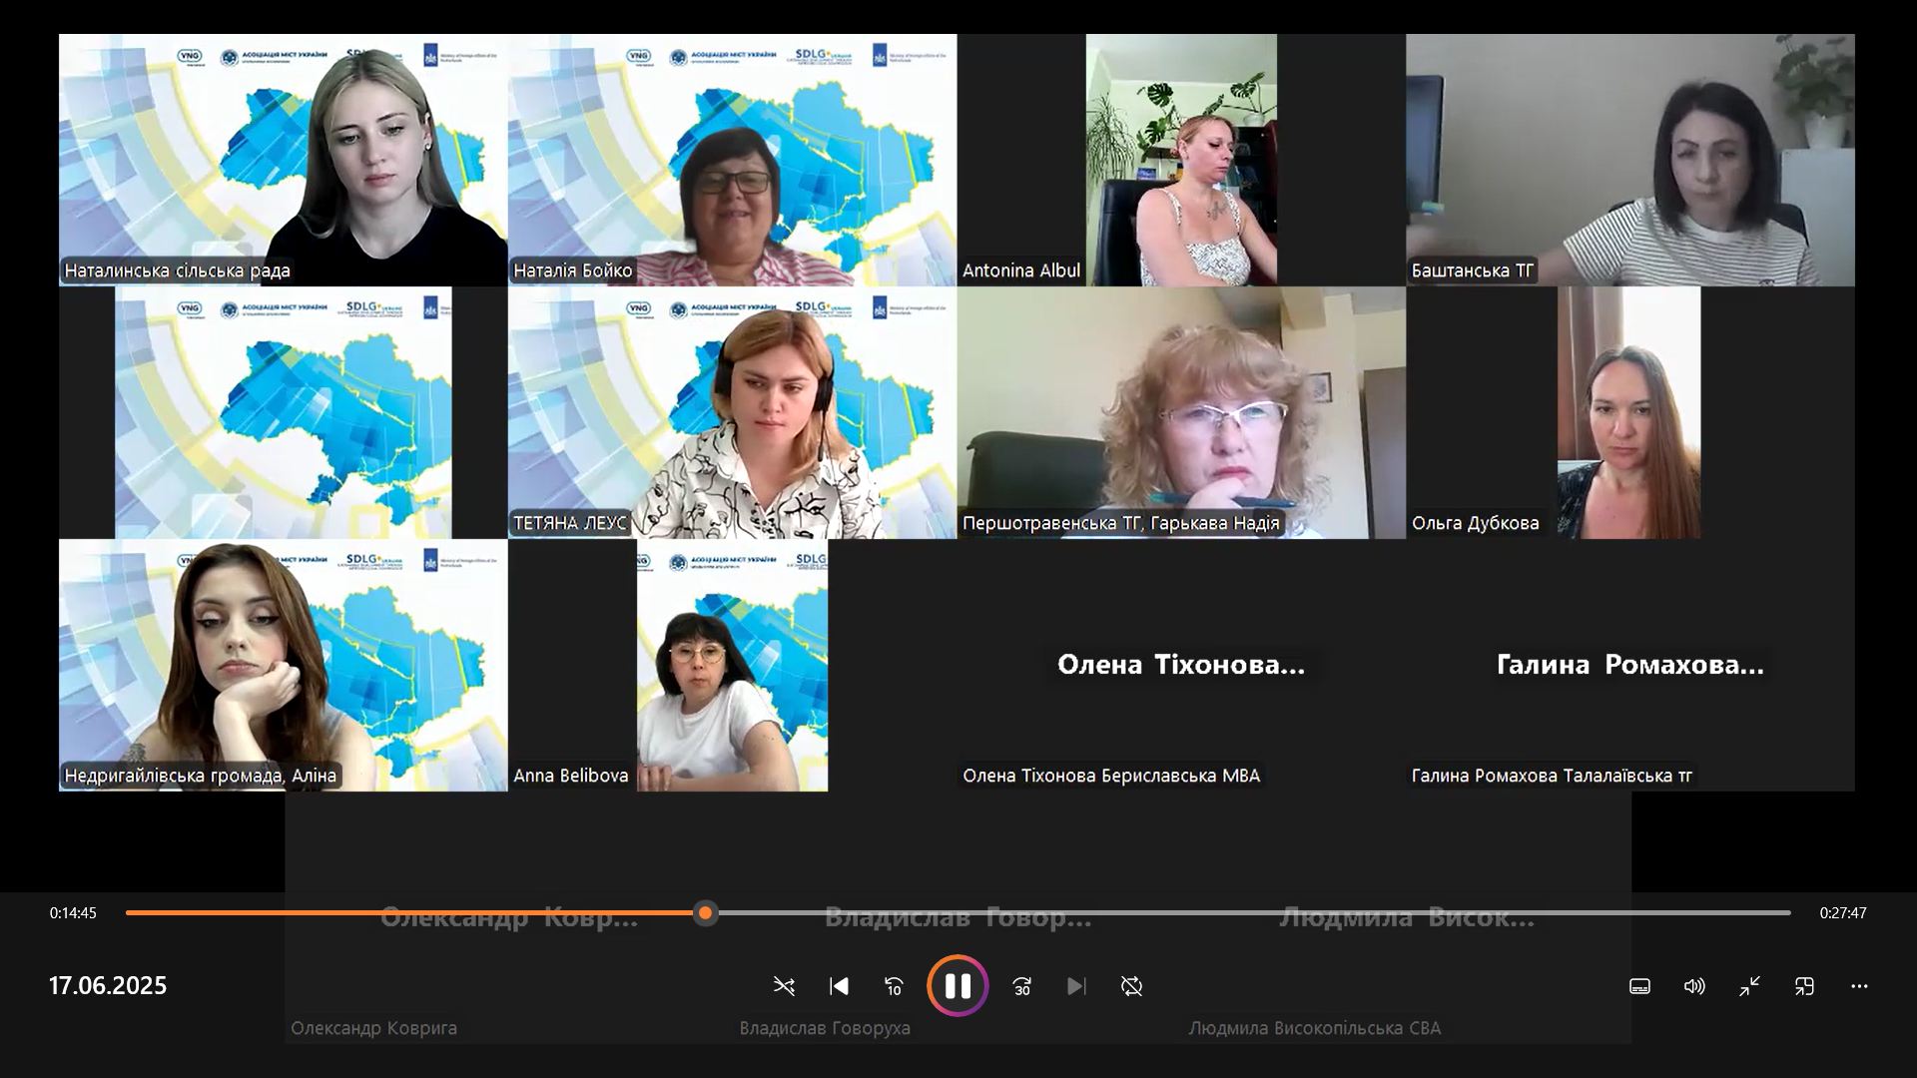The height and width of the screenshot is (1078, 1917).
Task: Click the video title 17.06.2025
Action: click(108, 986)
